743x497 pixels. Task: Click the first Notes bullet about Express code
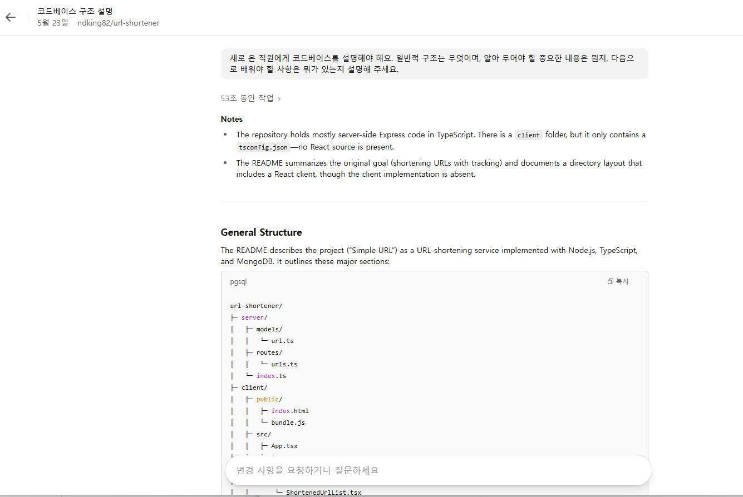click(441, 141)
